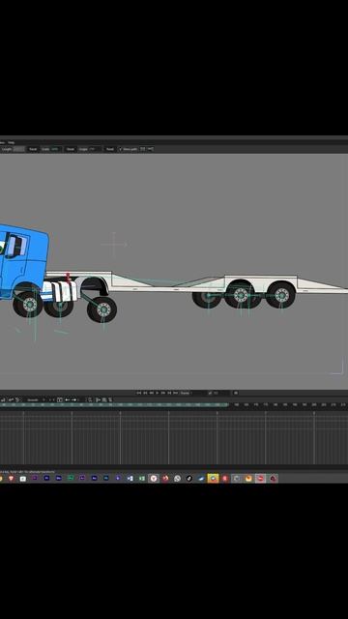Select the tractor's rear drive wheel
This screenshot has height=619, width=348.
102,309
